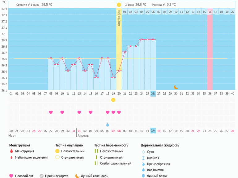
Task: Click the crescent moon icon inside the chart
Action: coord(176,87)
